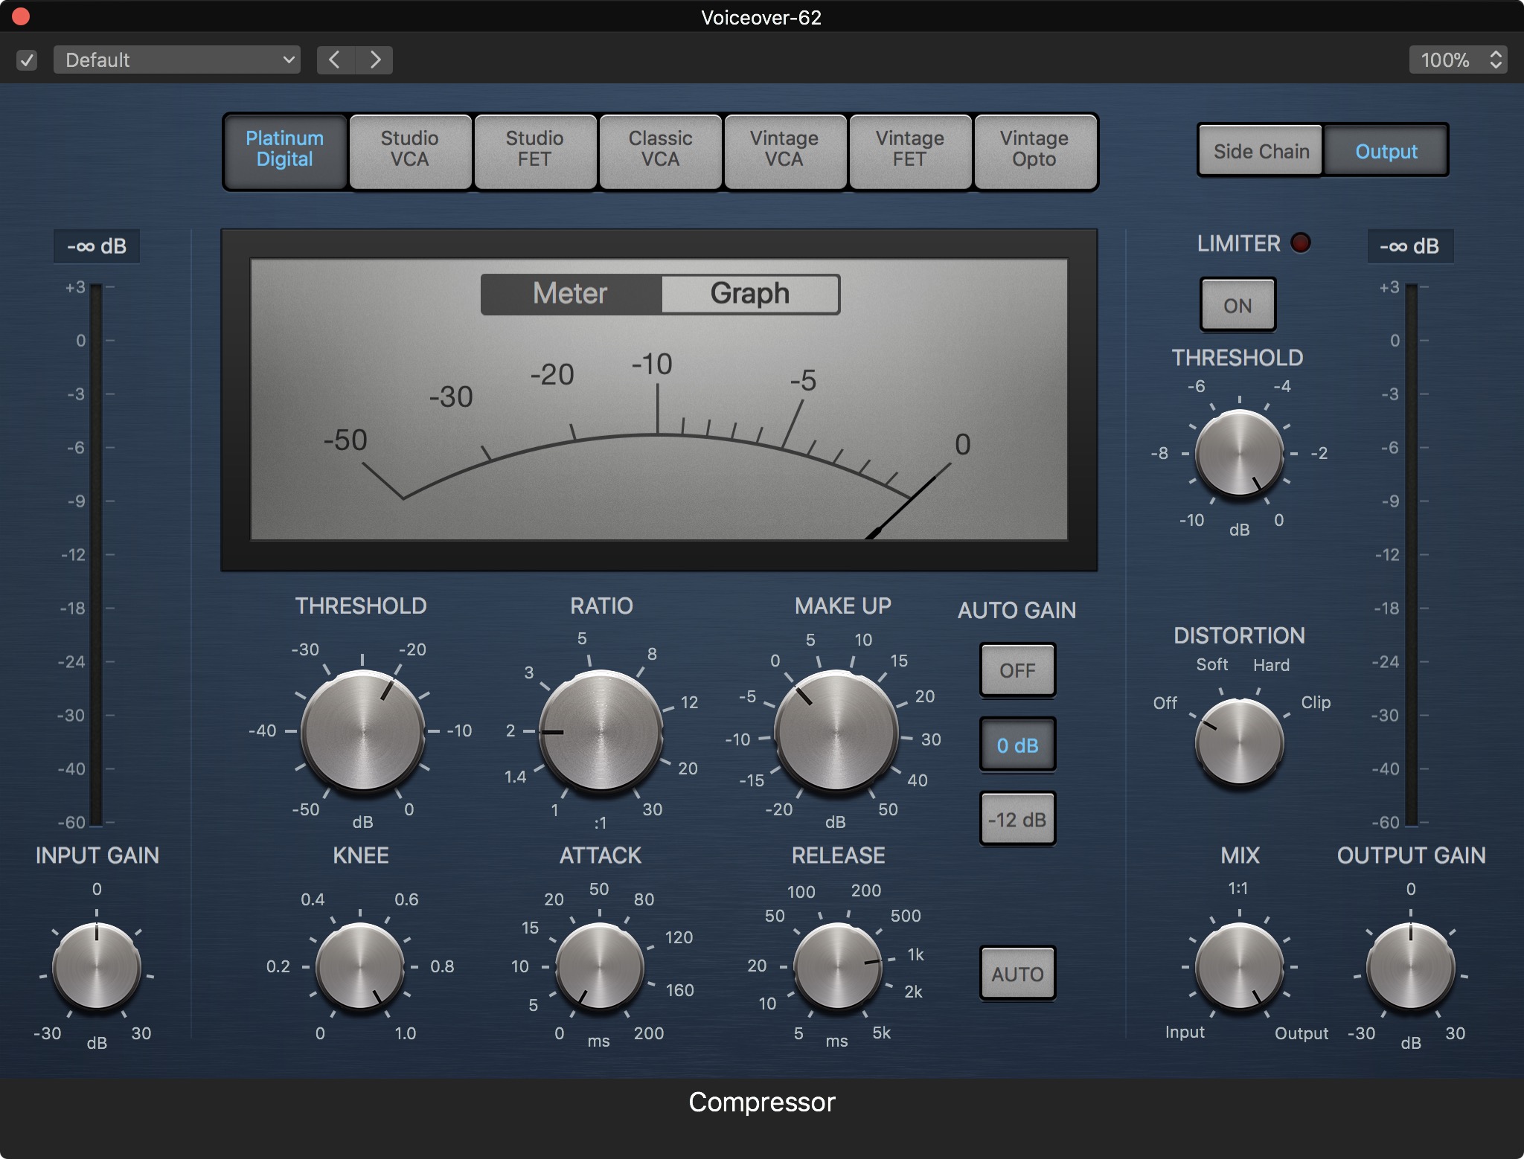1524x1159 pixels.
Task: Click the next preset arrow
Action: [x=375, y=60]
